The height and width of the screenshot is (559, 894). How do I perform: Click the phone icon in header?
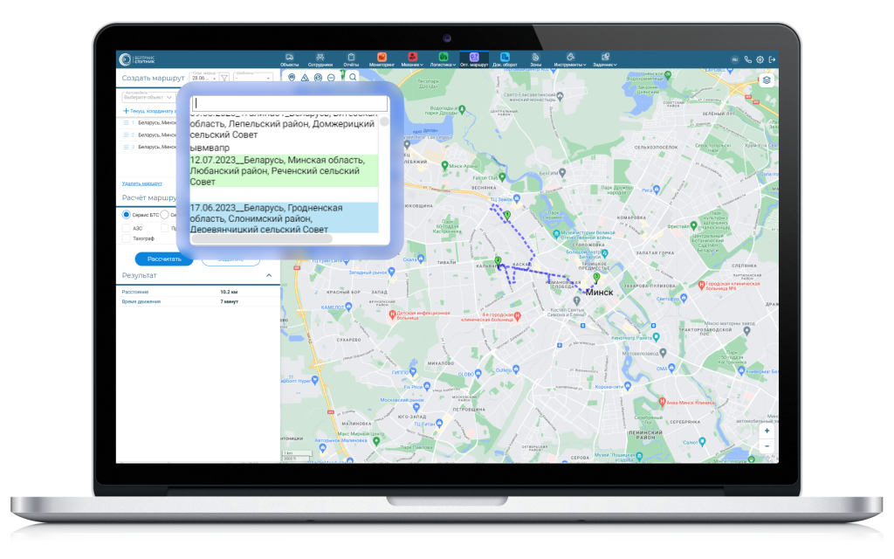click(748, 59)
